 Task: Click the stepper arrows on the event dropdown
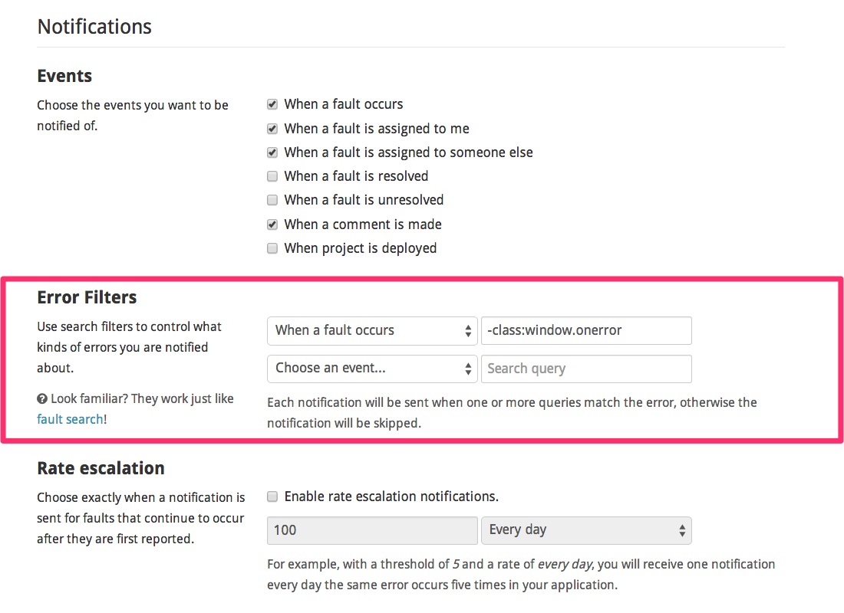point(468,330)
